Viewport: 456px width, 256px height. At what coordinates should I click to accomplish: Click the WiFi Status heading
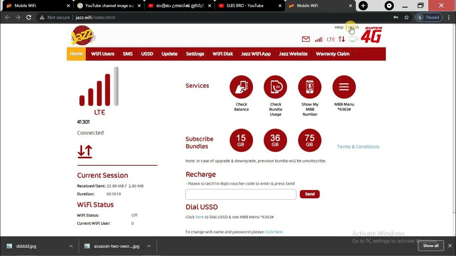pyautogui.click(x=95, y=205)
